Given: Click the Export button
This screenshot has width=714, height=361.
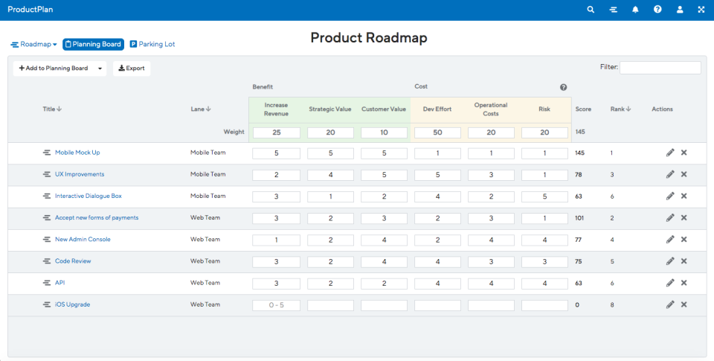Looking at the screenshot, I should [132, 68].
